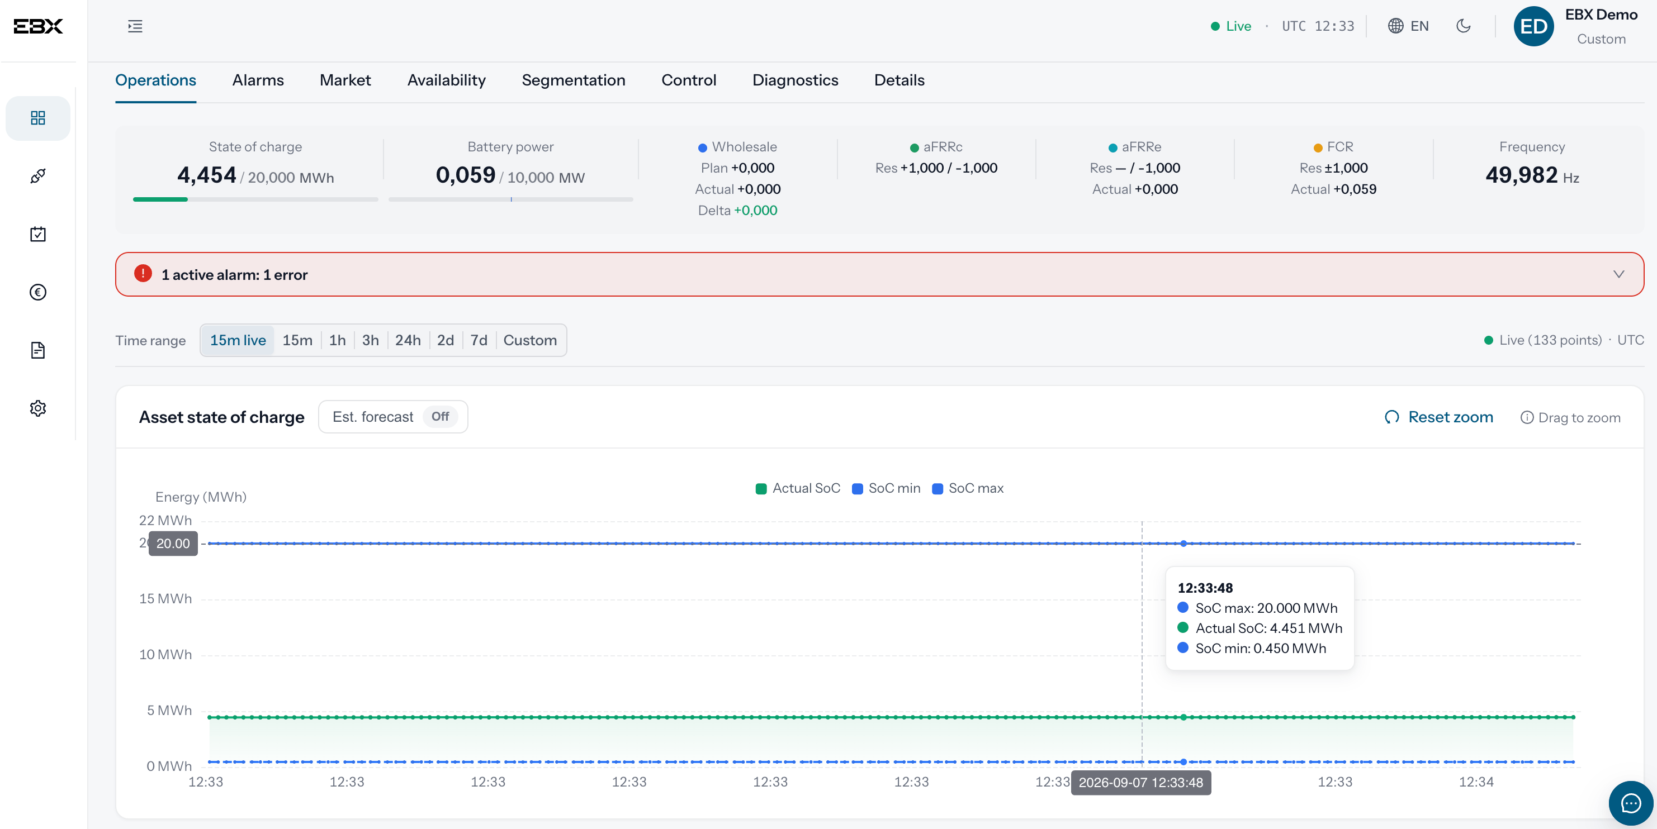Switch to the Control tab
This screenshot has width=1657, height=829.
688,80
